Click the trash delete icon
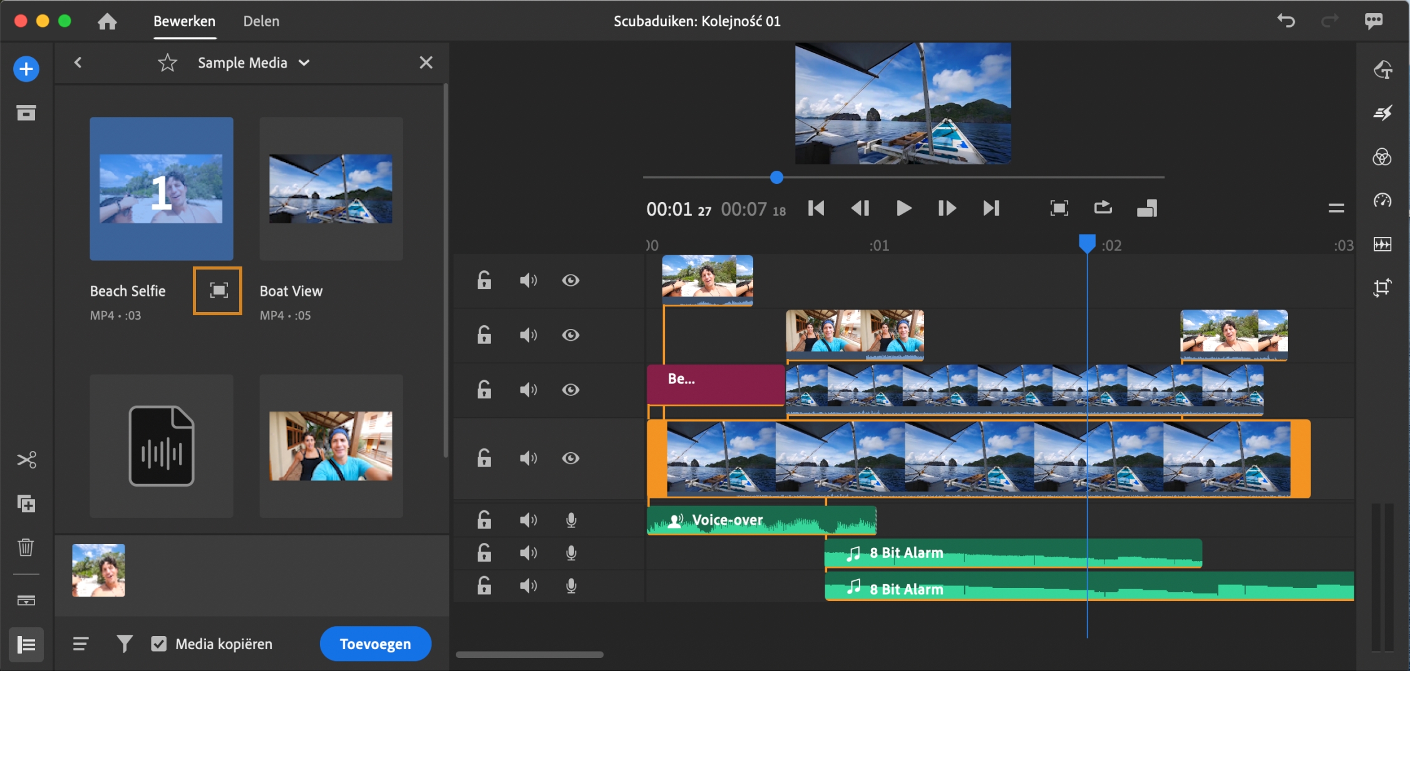 [x=26, y=547]
